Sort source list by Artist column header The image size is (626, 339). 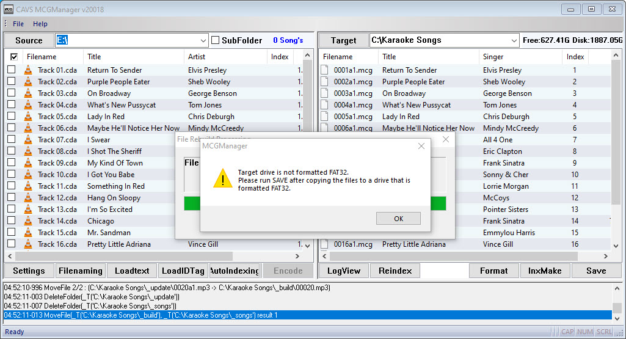click(x=225, y=57)
